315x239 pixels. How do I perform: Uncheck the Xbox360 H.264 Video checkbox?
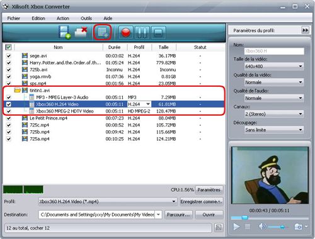(x=8, y=104)
